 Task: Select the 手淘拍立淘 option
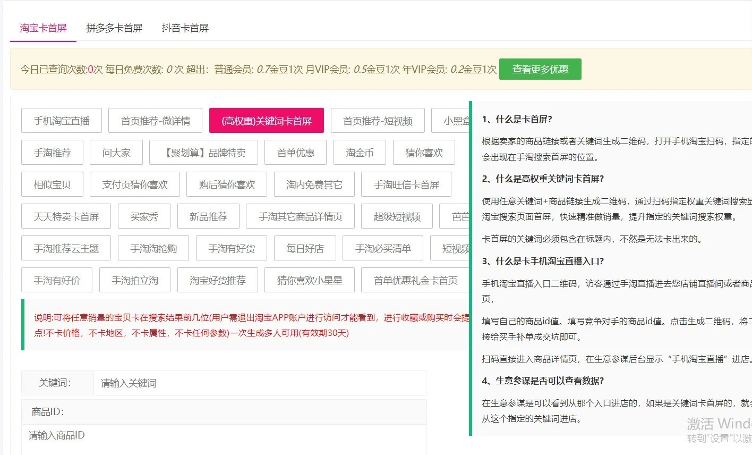pyautogui.click(x=135, y=280)
